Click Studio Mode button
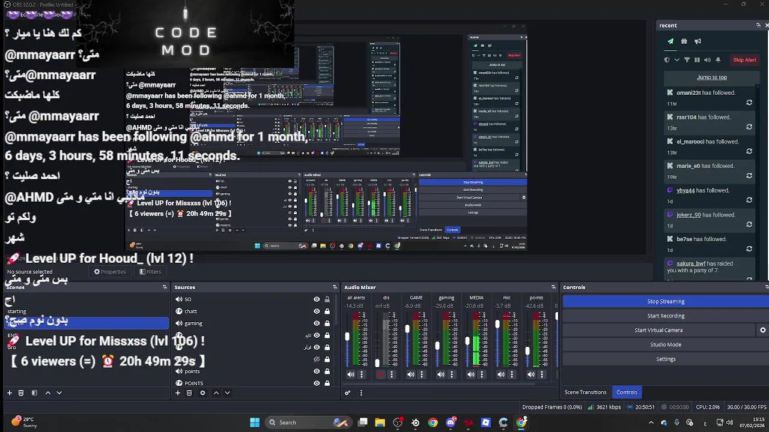 click(666, 344)
